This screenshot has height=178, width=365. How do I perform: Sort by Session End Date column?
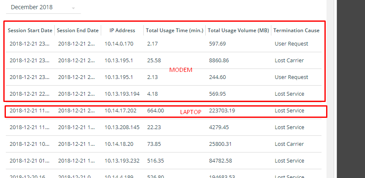[78, 31]
